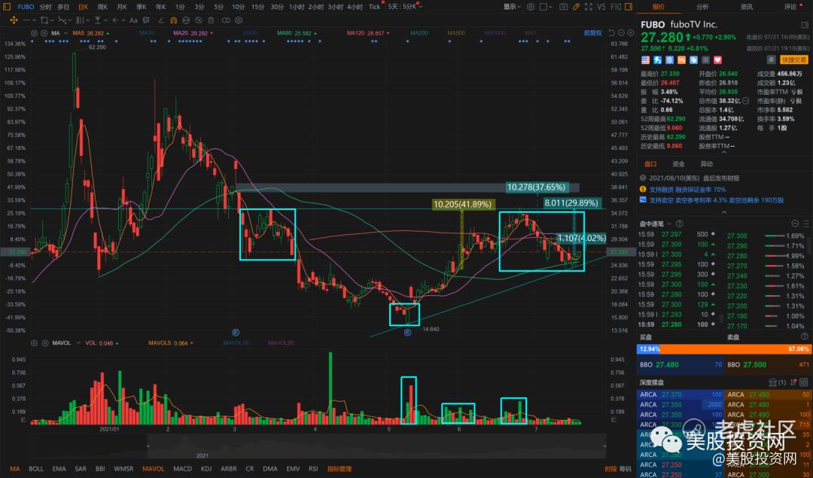Click the 买盘 卖盘 ratio bar
This screenshot has height=478, width=813.
[723, 349]
